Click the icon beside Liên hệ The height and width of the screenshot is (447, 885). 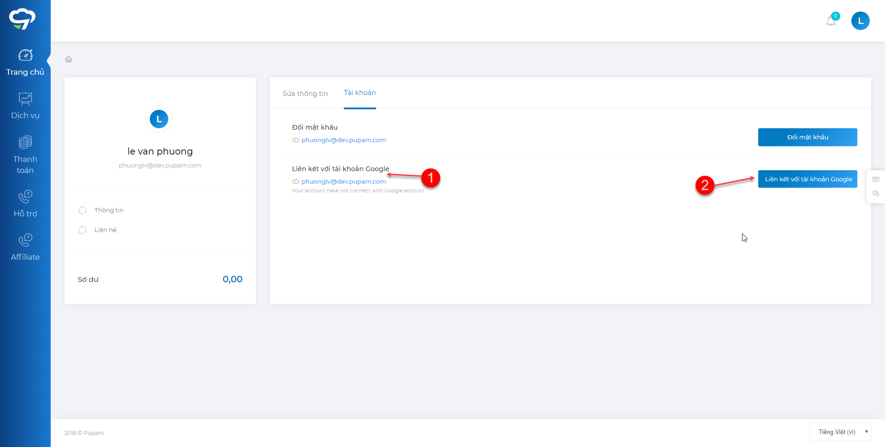click(x=83, y=230)
